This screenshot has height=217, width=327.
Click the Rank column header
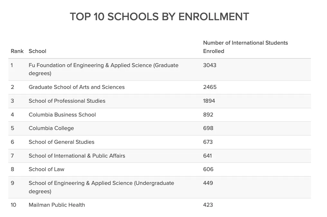point(17,51)
